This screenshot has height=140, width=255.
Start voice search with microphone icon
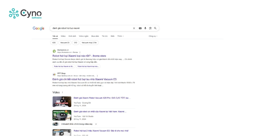pos(145,28)
